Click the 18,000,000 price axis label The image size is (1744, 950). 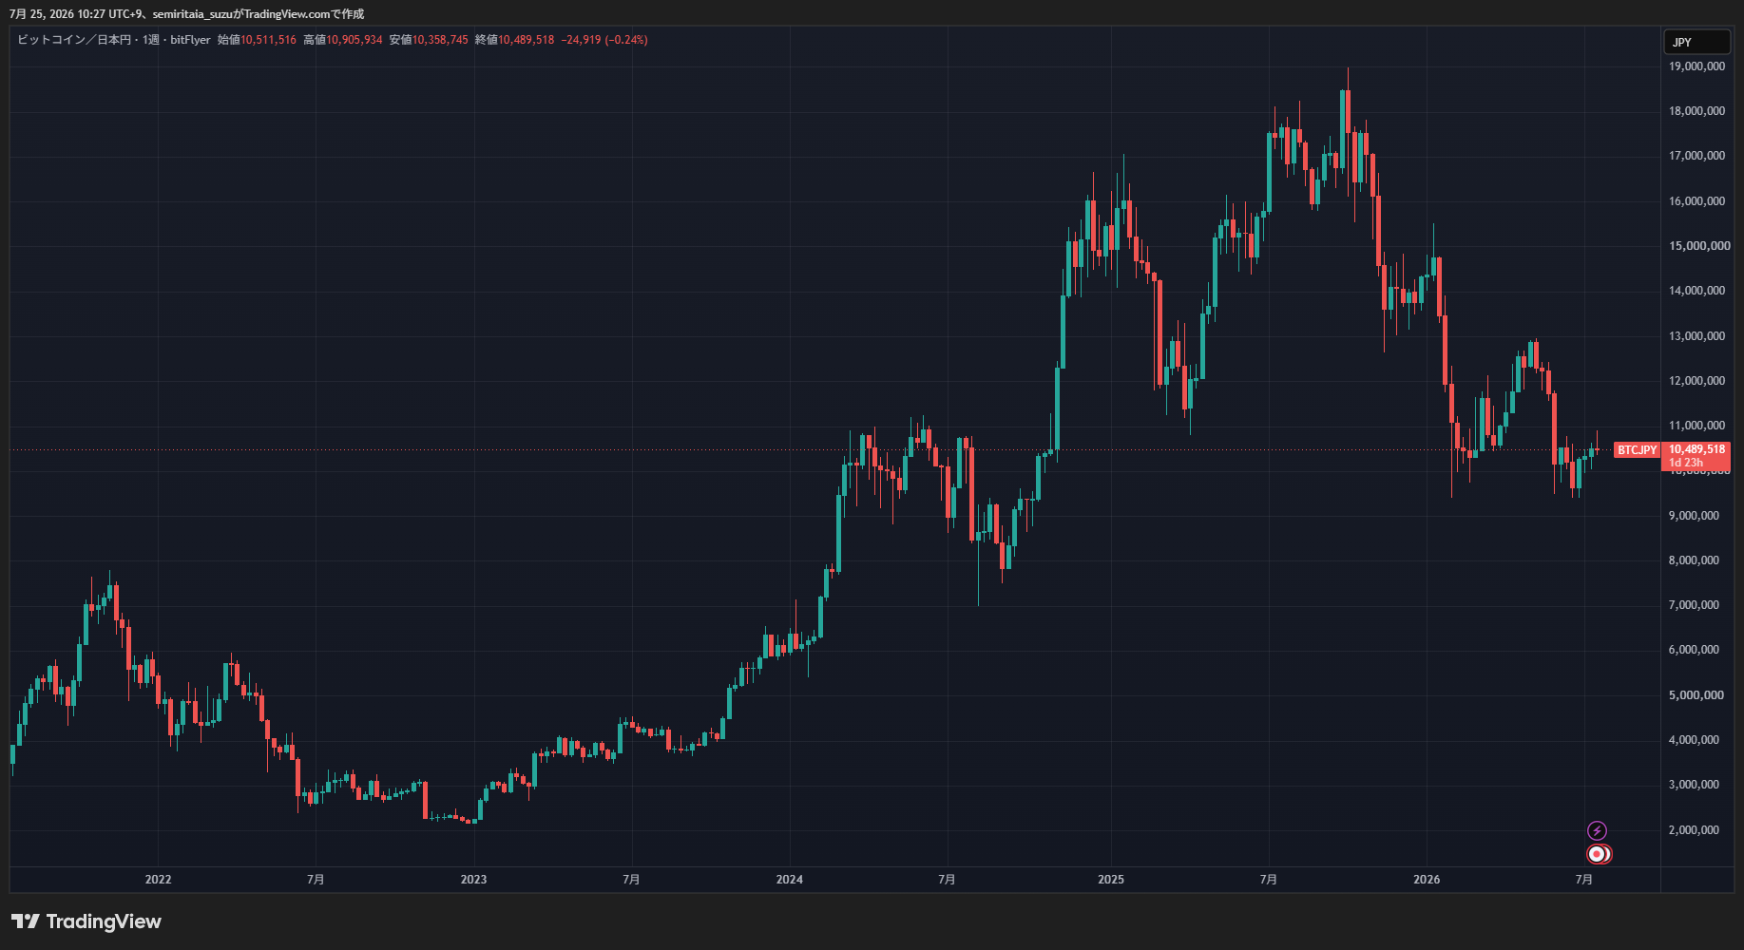pyautogui.click(x=1696, y=111)
